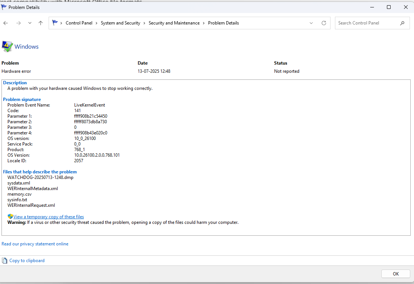Select WERInternalRequest.xml file name

coord(31,205)
